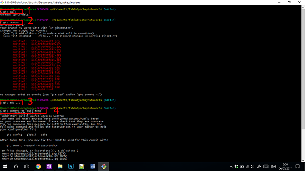Select the "modified: 112/arte/week1.jpg" line
Screen dimensions: 305x171
pos(36,41)
